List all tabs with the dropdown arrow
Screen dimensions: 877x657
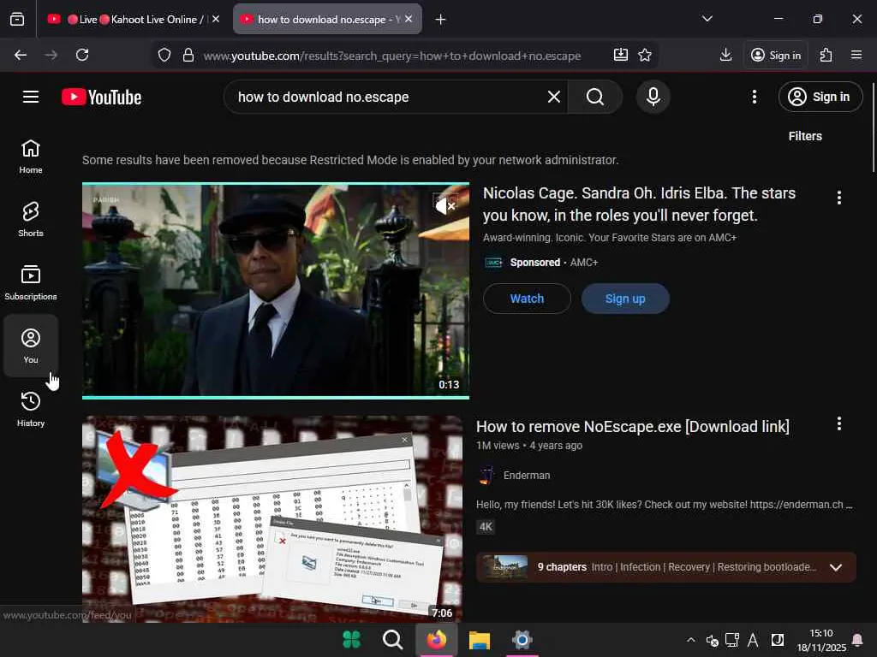pos(707,19)
